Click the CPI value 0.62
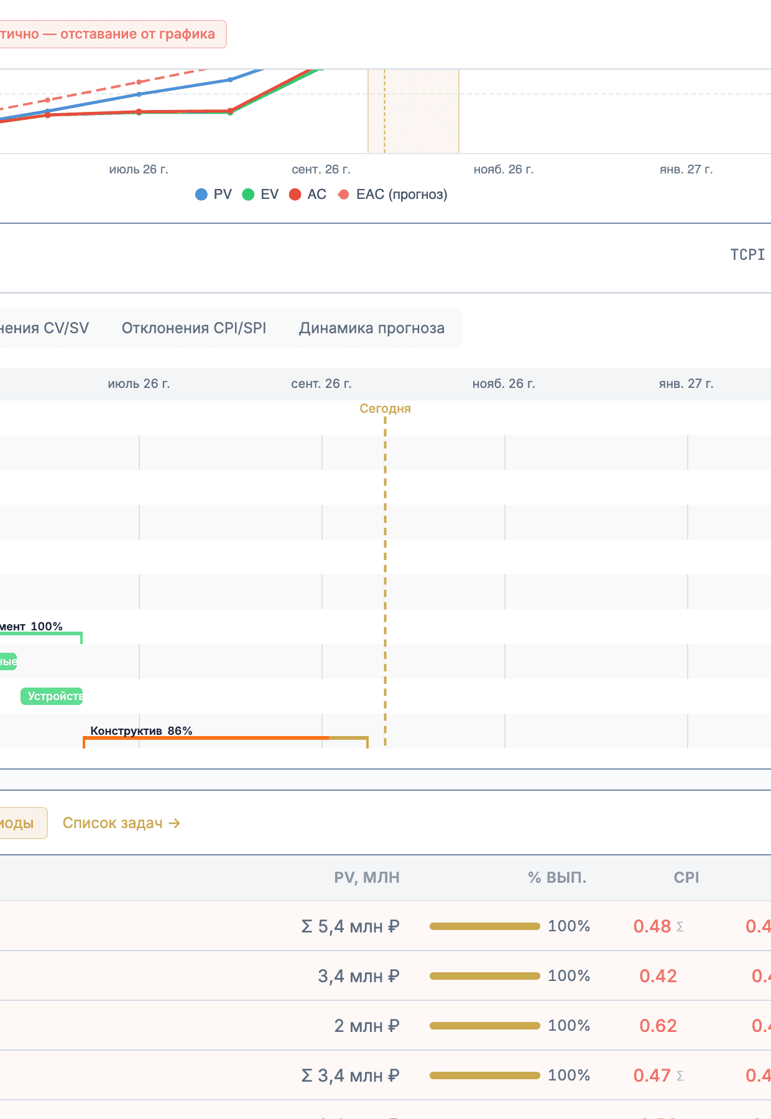The width and height of the screenshot is (771, 1119). point(658,1026)
